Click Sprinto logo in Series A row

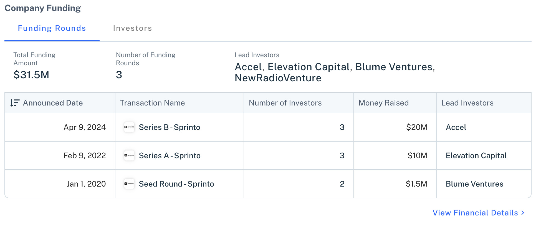tap(129, 155)
